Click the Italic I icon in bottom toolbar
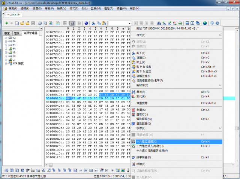 17,170
